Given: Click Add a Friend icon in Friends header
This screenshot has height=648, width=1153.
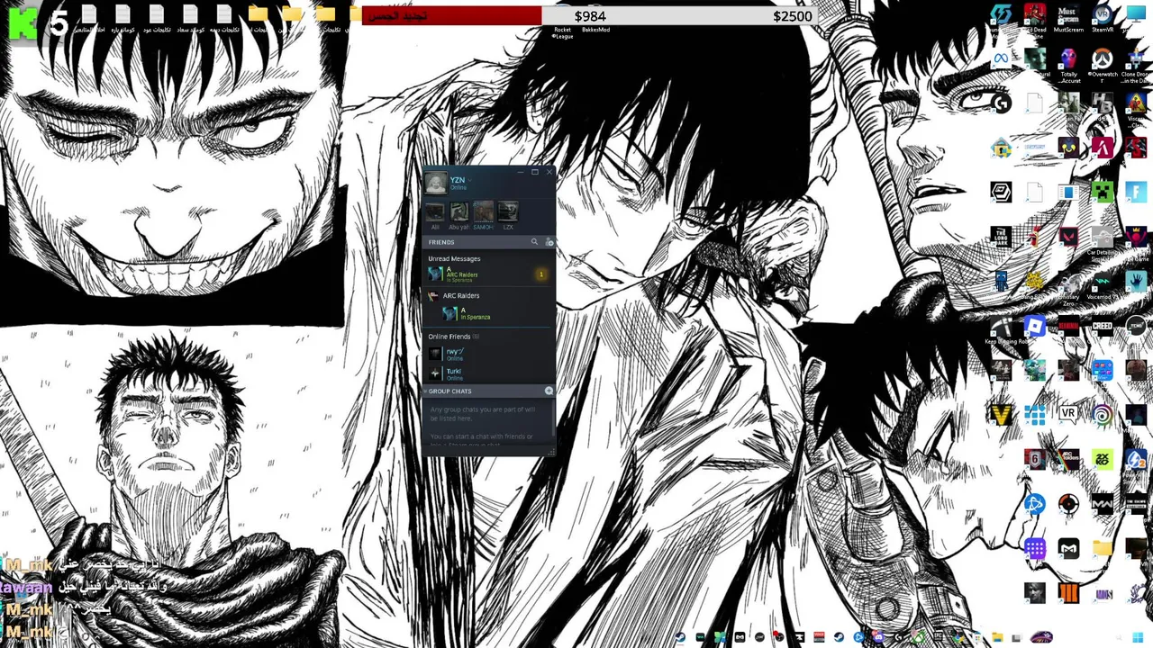Looking at the screenshot, I should tap(549, 242).
